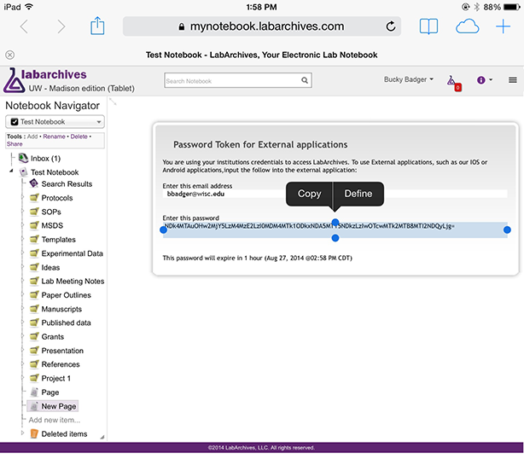Tap the Safari forward arrow
Viewport: 524px width, 459px height.
(61, 26)
